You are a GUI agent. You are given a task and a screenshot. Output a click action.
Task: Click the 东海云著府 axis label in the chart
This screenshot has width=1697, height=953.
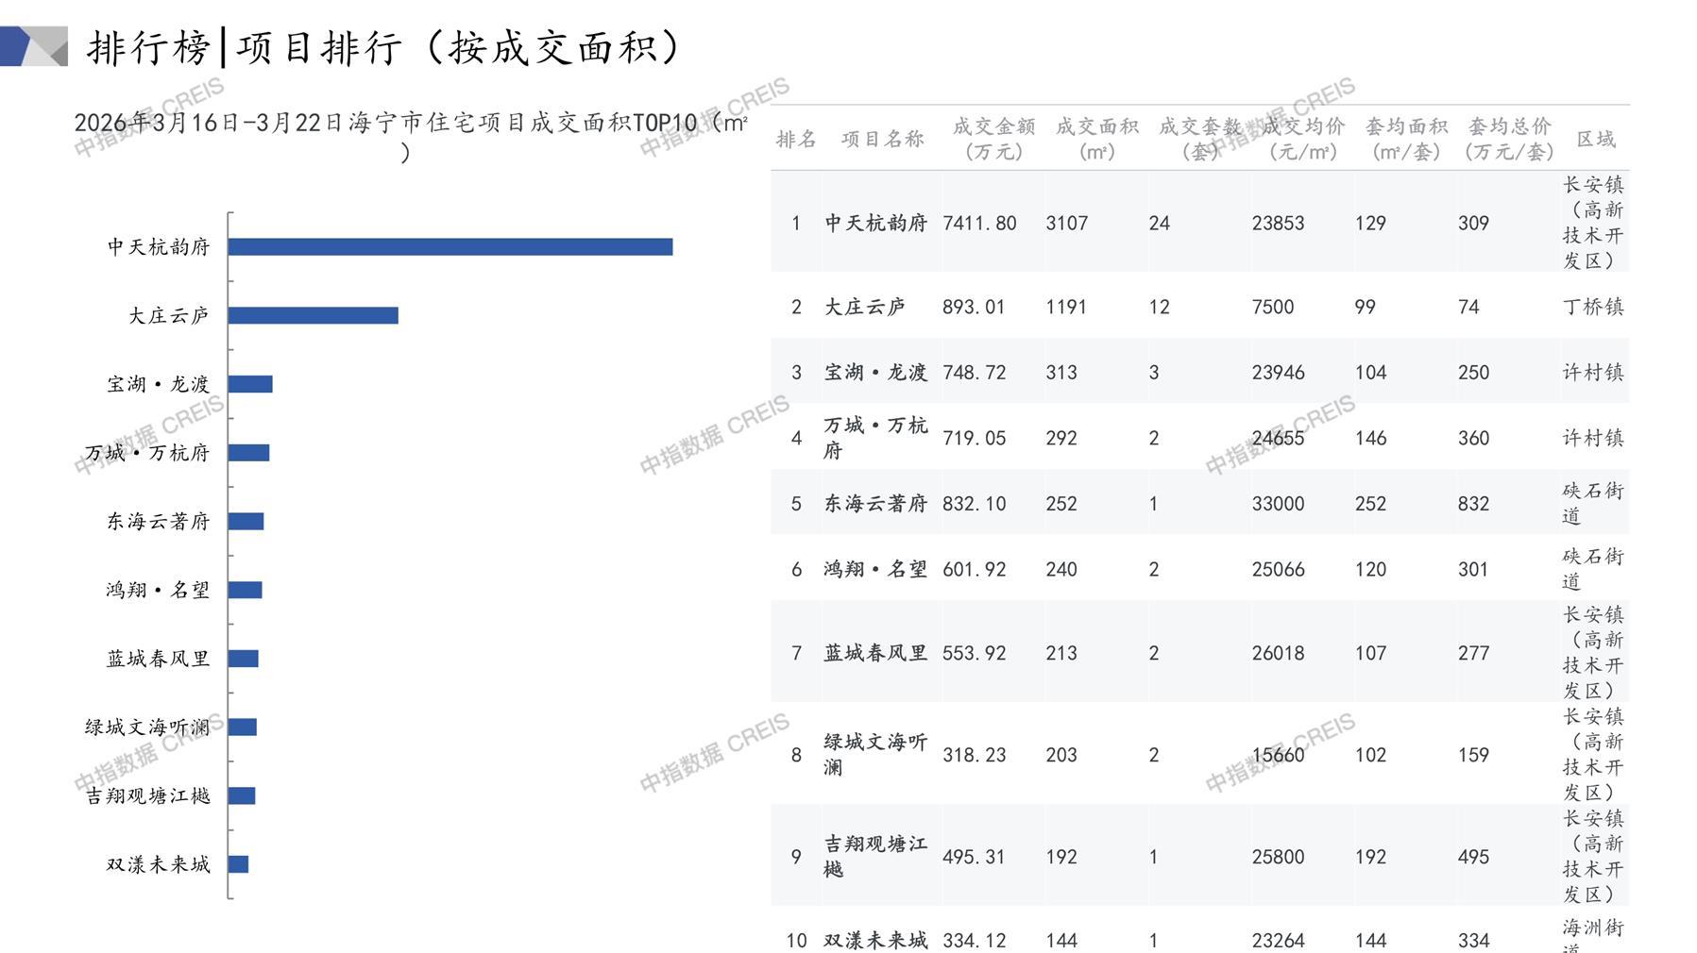click(x=158, y=522)
